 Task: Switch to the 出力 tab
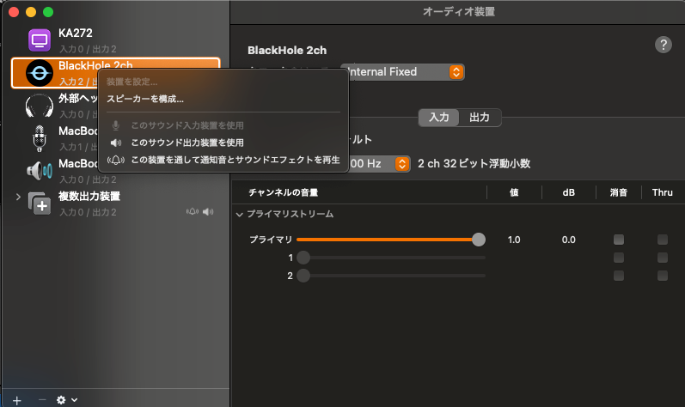pos(480,118)
